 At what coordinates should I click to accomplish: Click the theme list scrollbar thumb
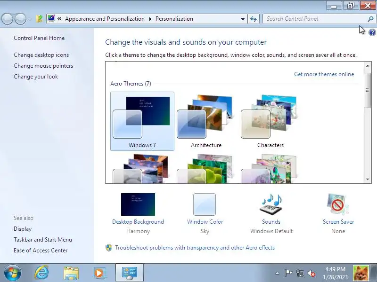click(x=367, y=90)
